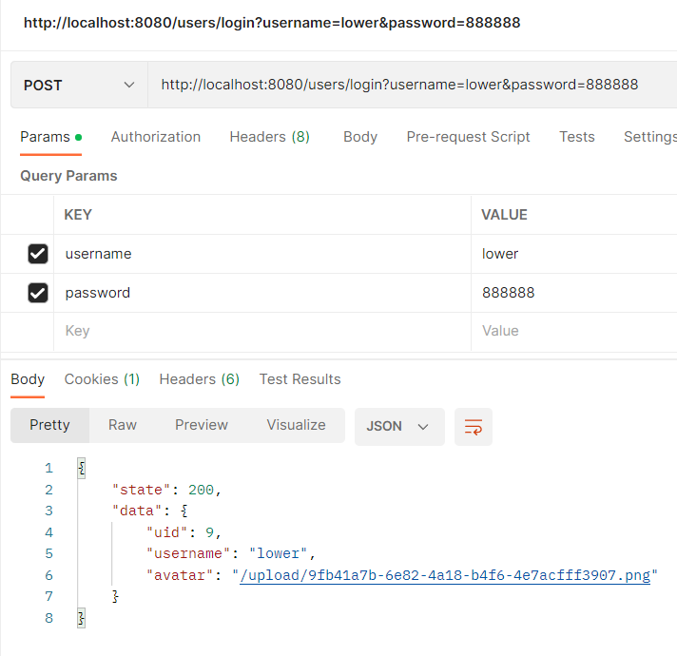Screen dimensions: 677x656
Task: Open the Test Results tab
Action: (x=300, y=379)
